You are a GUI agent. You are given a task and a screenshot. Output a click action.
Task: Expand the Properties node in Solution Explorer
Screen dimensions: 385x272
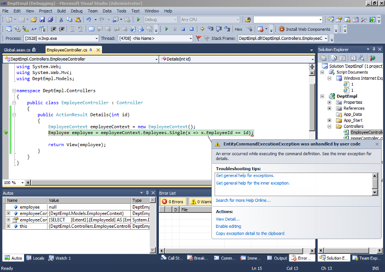coord(329,102)
